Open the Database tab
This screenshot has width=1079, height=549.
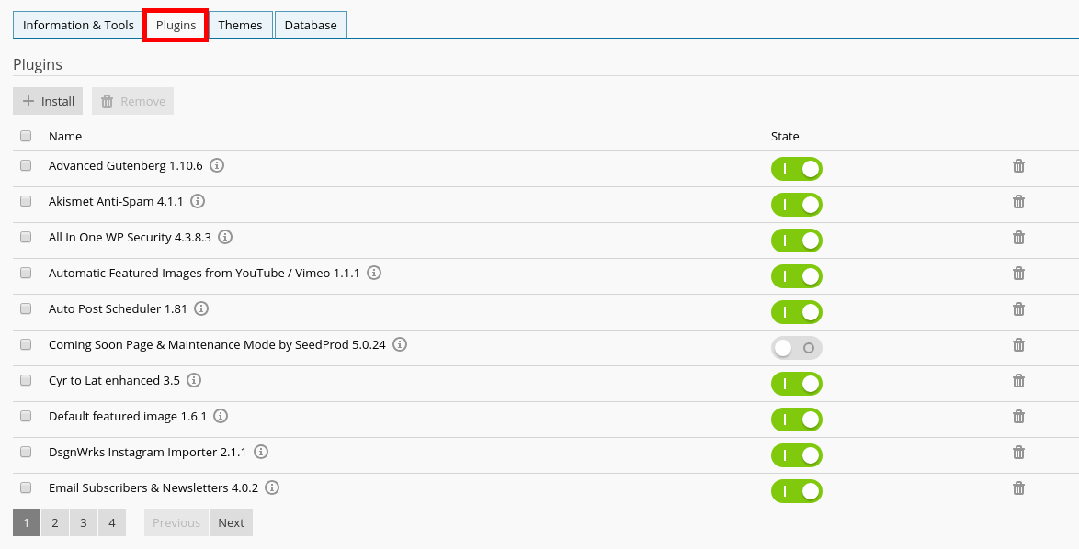point(311,25)
